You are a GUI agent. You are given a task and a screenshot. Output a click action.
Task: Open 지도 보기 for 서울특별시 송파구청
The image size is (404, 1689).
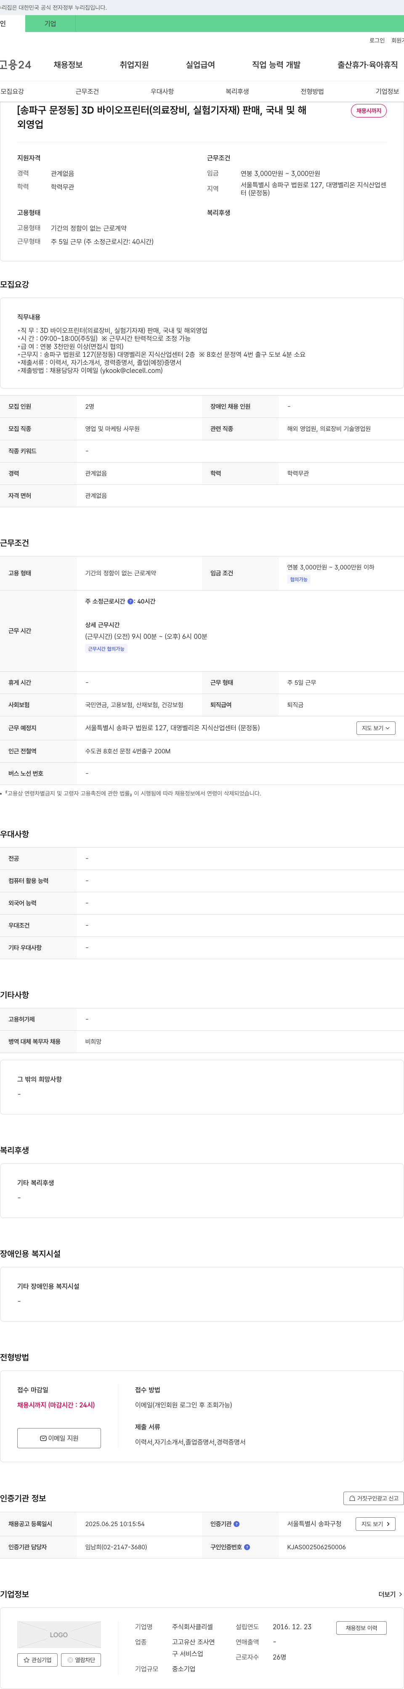pyautogui.click(x=376, y=1524)
